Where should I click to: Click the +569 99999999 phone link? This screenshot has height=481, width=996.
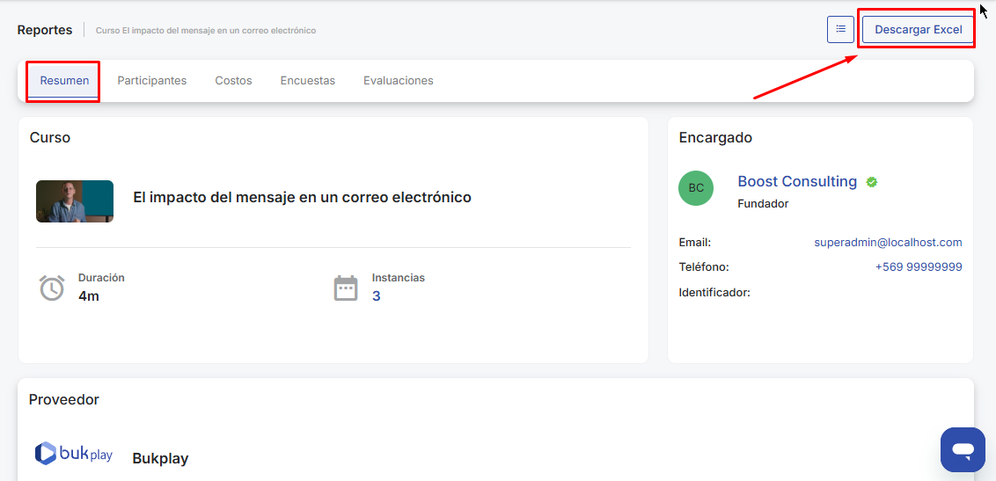coord(918,267)
